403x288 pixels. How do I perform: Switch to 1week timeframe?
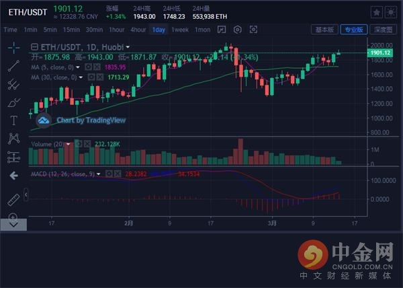pos(180,30)
